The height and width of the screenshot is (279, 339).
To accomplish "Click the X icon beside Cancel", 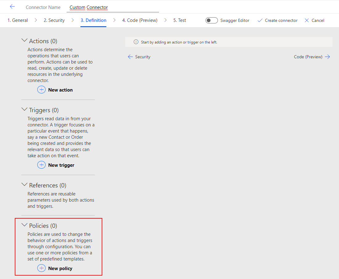I will (x=307, y=20).
